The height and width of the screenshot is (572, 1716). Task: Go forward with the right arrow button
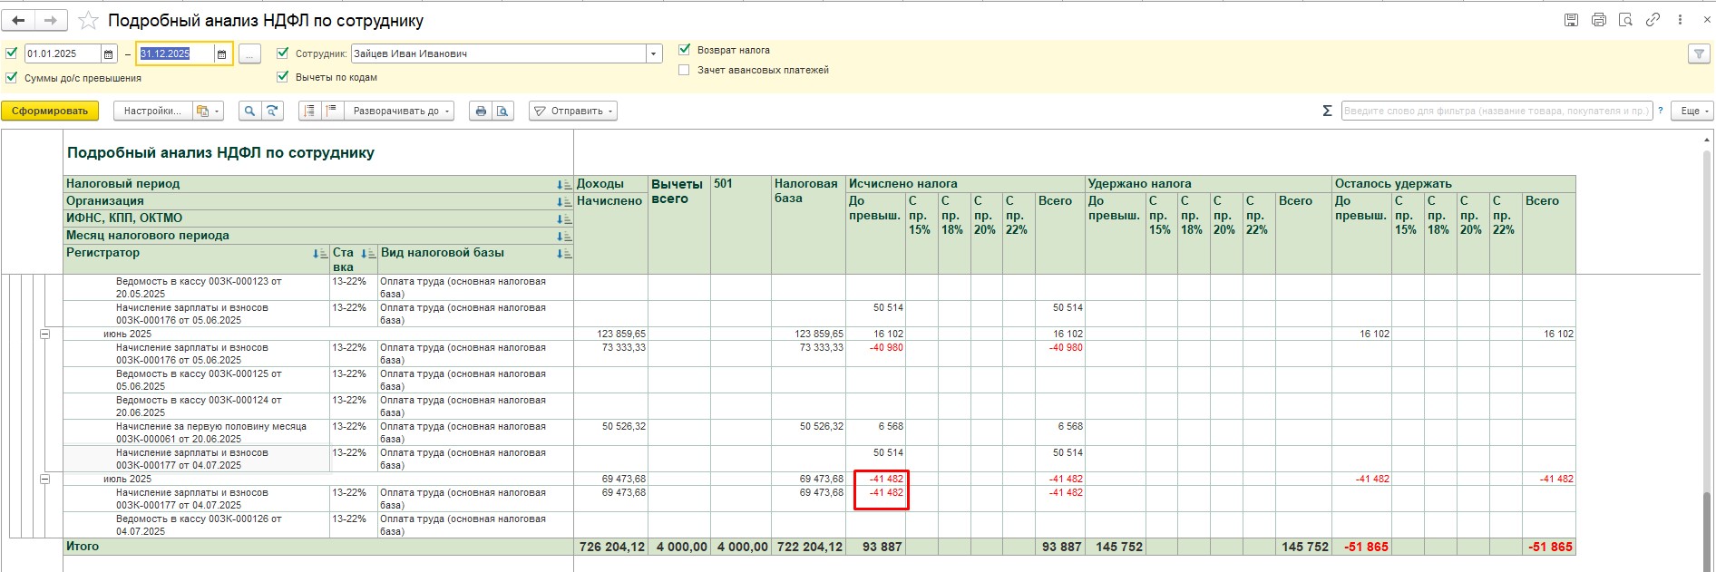[x=50, y=20]
